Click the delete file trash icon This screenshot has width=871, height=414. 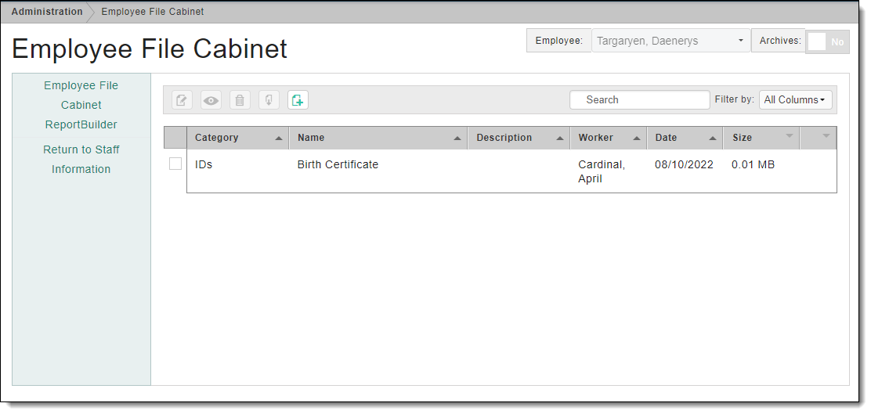point(240,100)
